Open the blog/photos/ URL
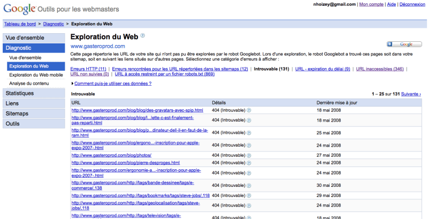This screenshot has width=428, height=219. click(111, 155)
